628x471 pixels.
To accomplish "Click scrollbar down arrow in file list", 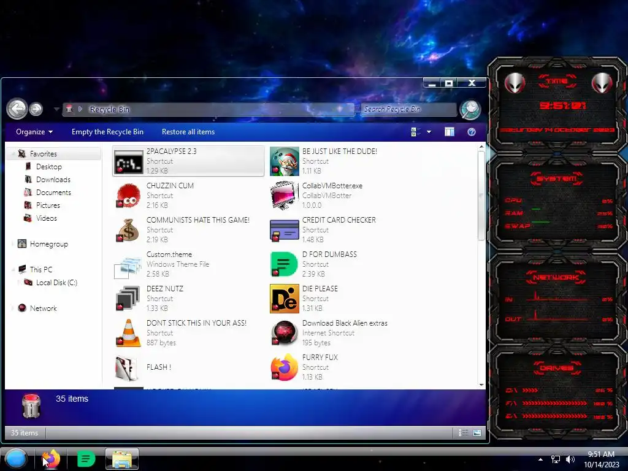I will tap(481, 385).
